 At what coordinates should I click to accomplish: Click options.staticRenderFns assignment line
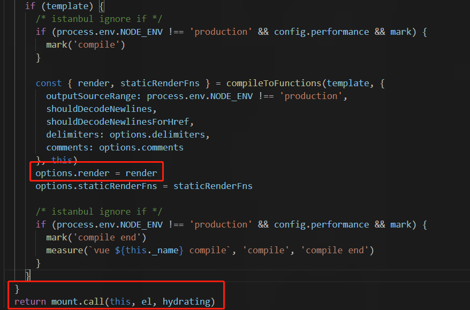144,186
